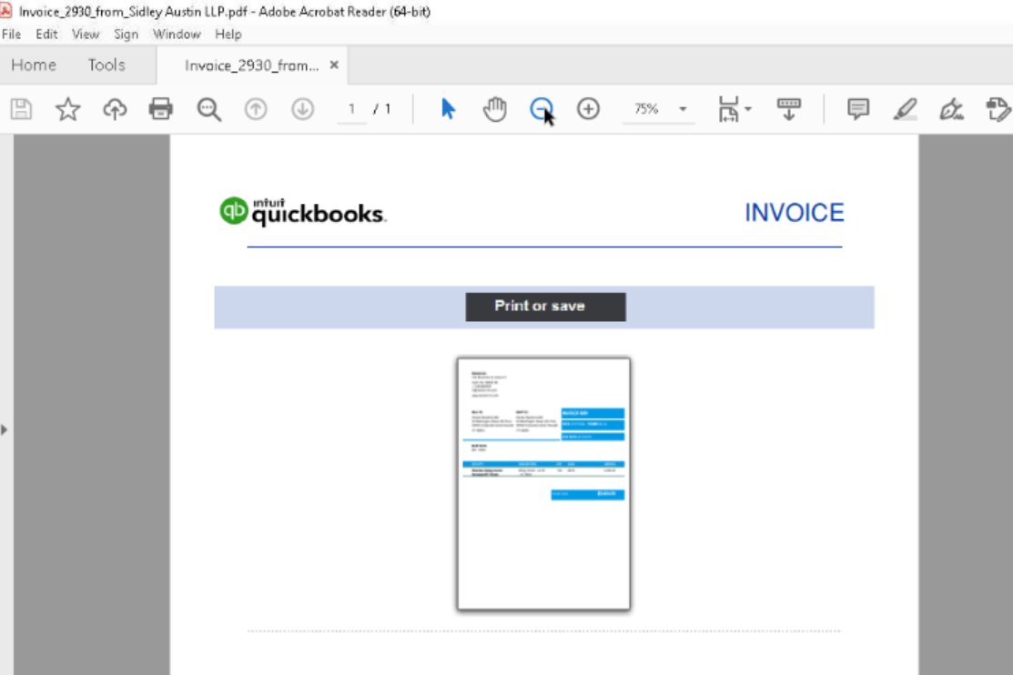This screenshot has height=675, width=1013.
Task: Click the stamp tool icon at toolbar end
Action: point(998,108)
